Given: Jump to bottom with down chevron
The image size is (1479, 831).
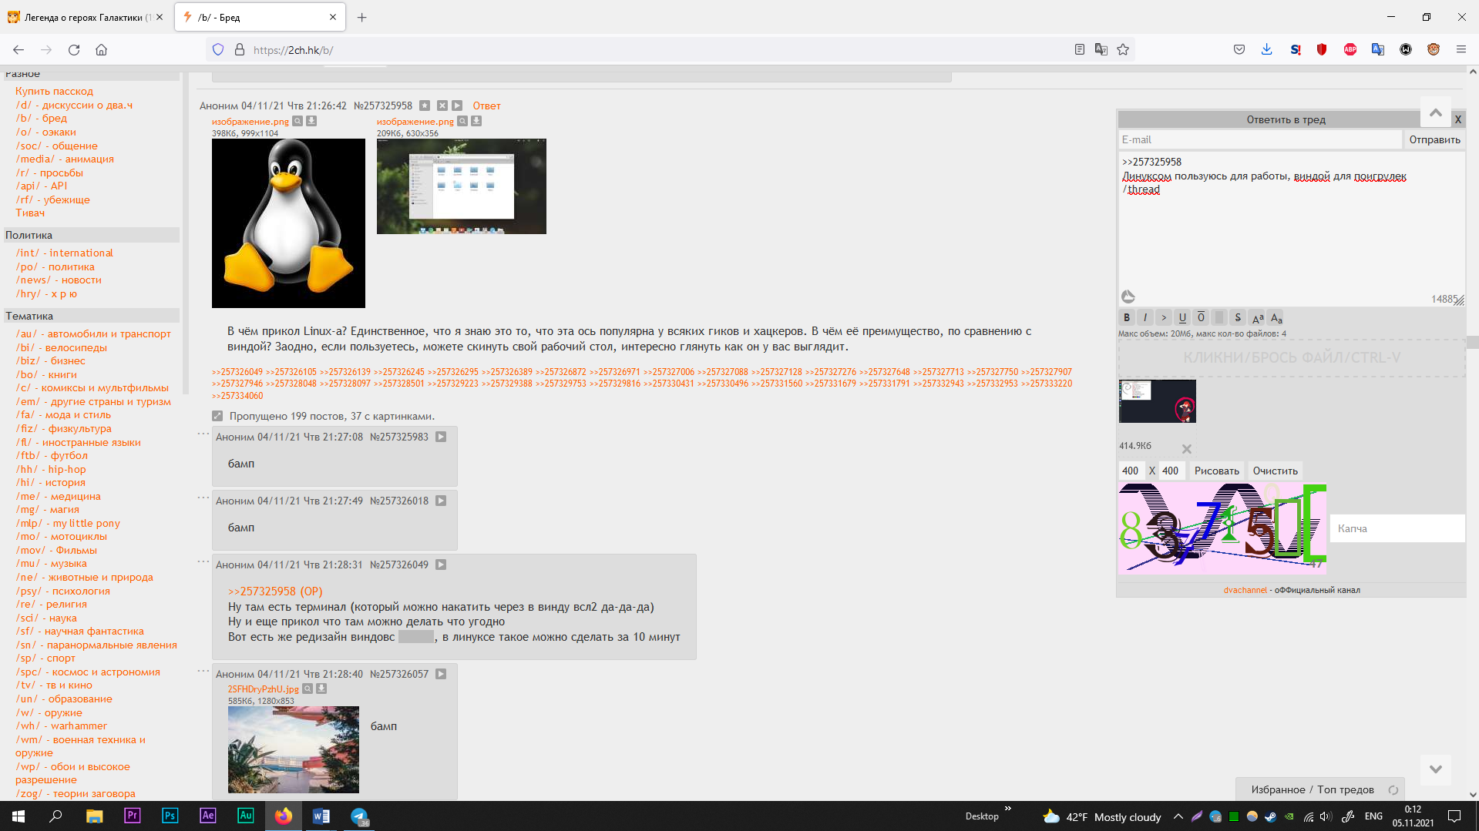Looking at the screenshot, I should [x=1435, y=769].
